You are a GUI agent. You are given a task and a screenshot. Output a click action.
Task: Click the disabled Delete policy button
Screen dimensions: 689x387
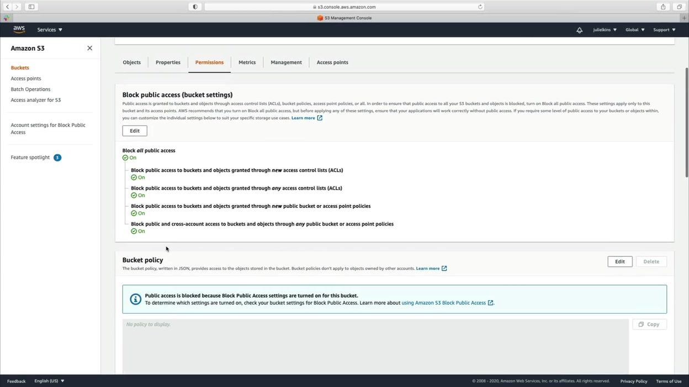[x=651, y=261]
